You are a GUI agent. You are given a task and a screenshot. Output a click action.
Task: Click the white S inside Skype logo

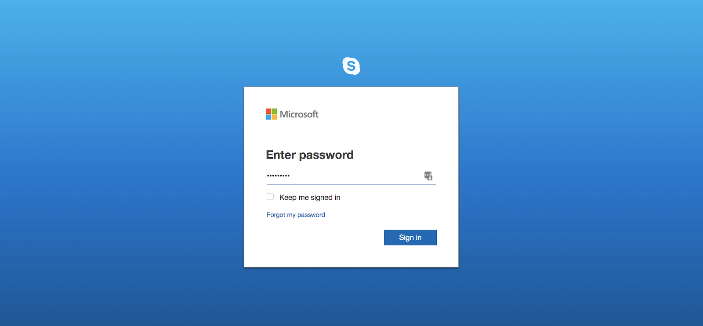(351, 66)
